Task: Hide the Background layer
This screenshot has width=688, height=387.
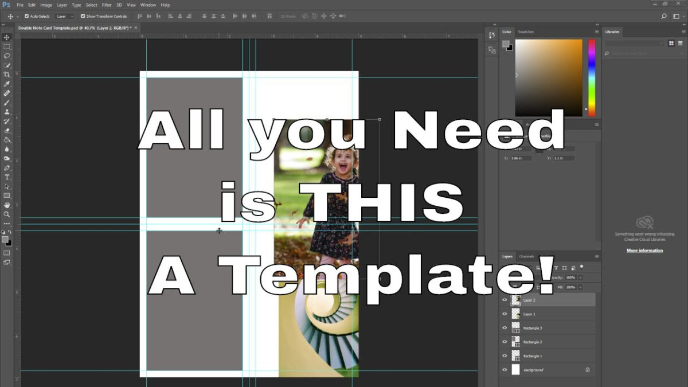Action: [505, 369]
